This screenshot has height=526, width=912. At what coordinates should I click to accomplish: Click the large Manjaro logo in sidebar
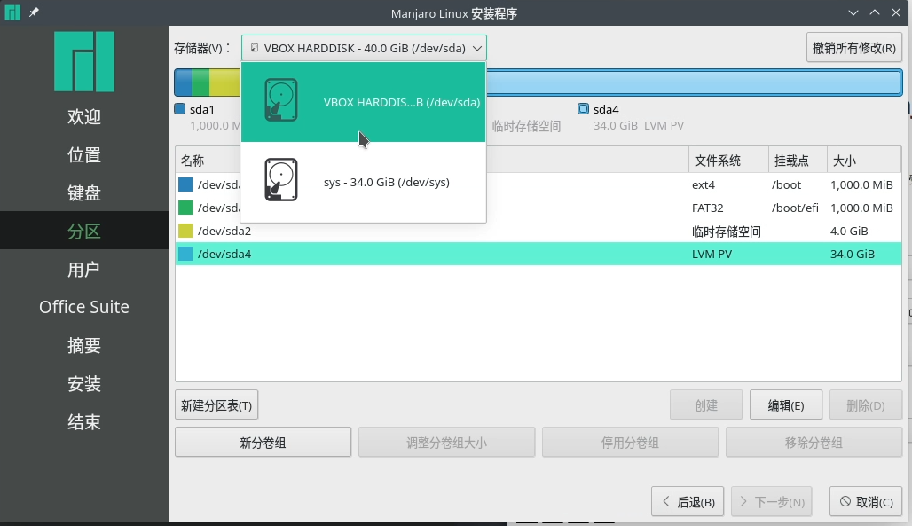click(x=84, y=62)
